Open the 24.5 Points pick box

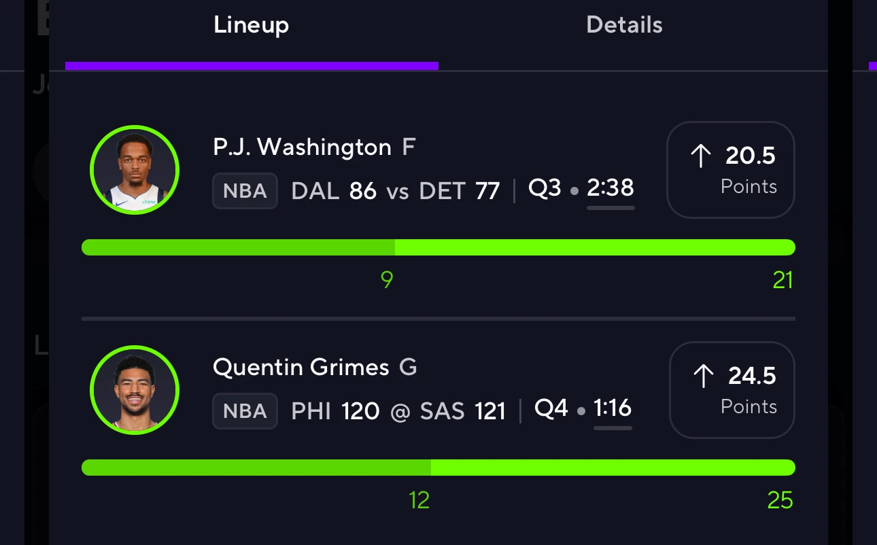pos(732,390)
